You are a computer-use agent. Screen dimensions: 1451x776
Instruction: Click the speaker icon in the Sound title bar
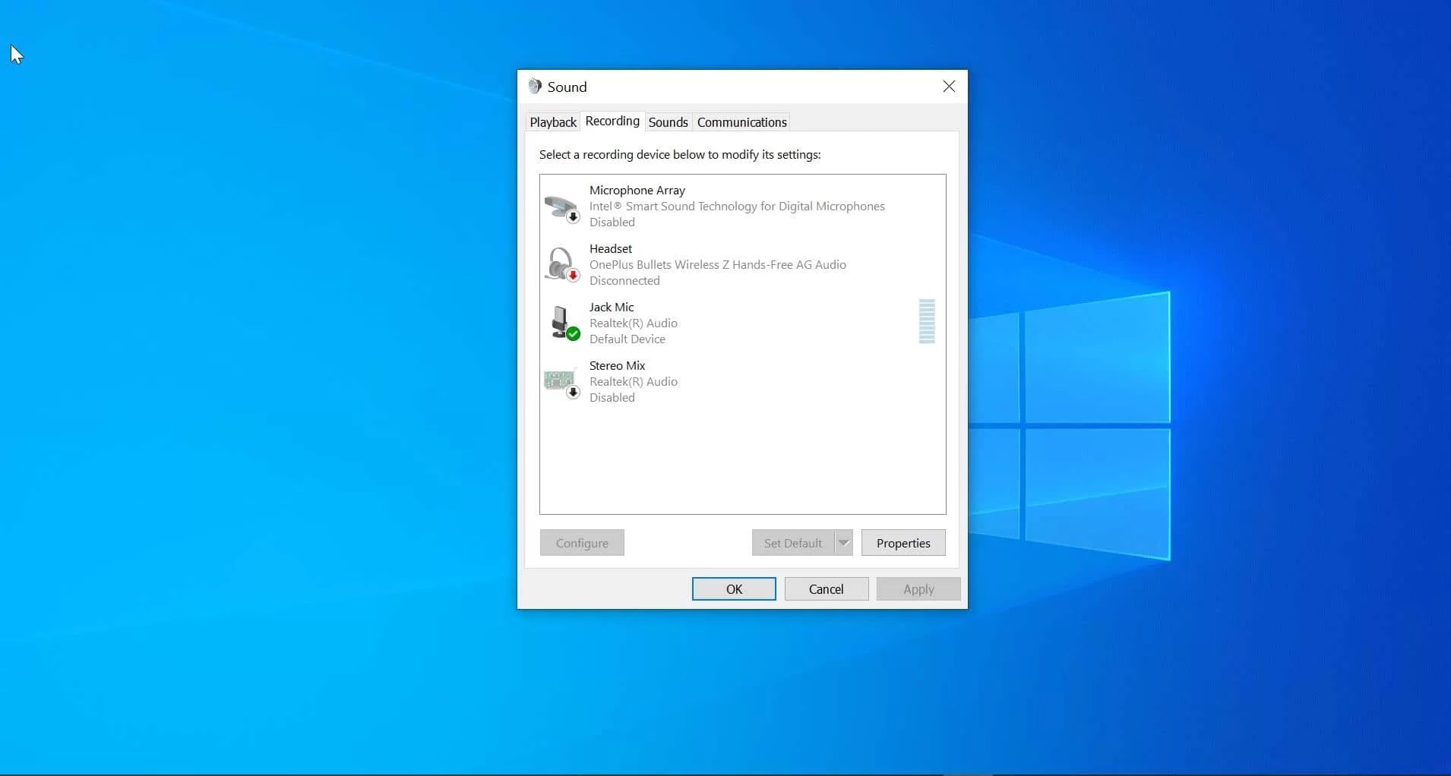click(x=535, y=86)
